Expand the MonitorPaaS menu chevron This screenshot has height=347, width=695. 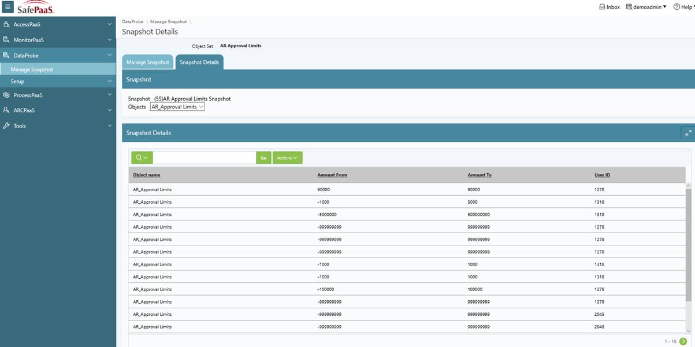pos(110,40)
